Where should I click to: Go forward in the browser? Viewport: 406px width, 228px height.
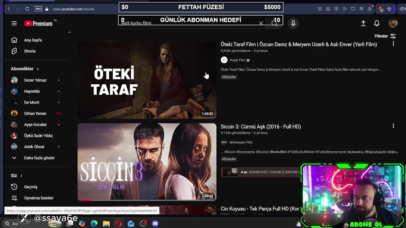[x=18, y=9]
